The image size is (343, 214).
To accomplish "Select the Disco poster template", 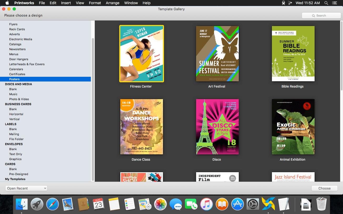I will tap(217, 127).
